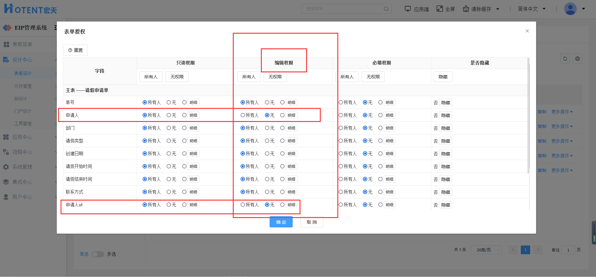Select 所有人 edit permission for 申请人 field
Screen dimensions: 596x277
tap(243, 115)
